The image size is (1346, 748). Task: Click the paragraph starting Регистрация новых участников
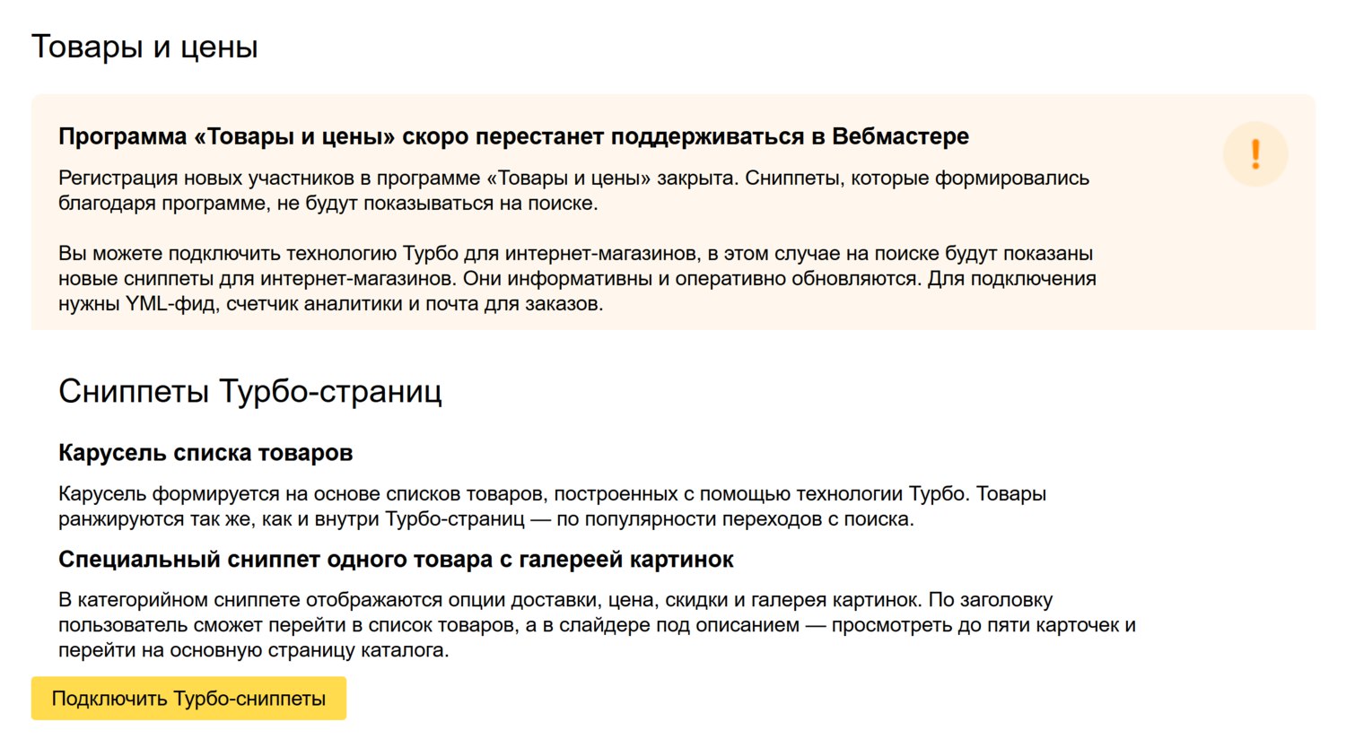click(573, 190)
